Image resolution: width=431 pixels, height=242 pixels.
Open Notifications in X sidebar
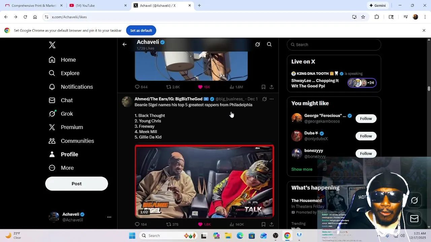71,87
